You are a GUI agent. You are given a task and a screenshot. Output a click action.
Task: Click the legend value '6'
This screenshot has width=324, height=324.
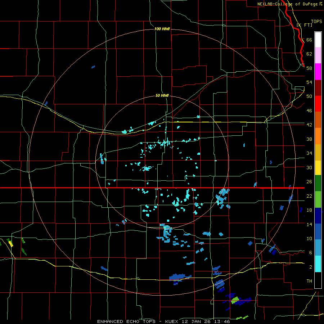point(311,252)
